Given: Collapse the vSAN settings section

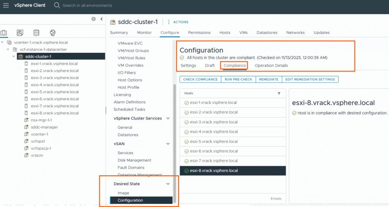Looking at the screenshot, I should click(x=168, y=144).
